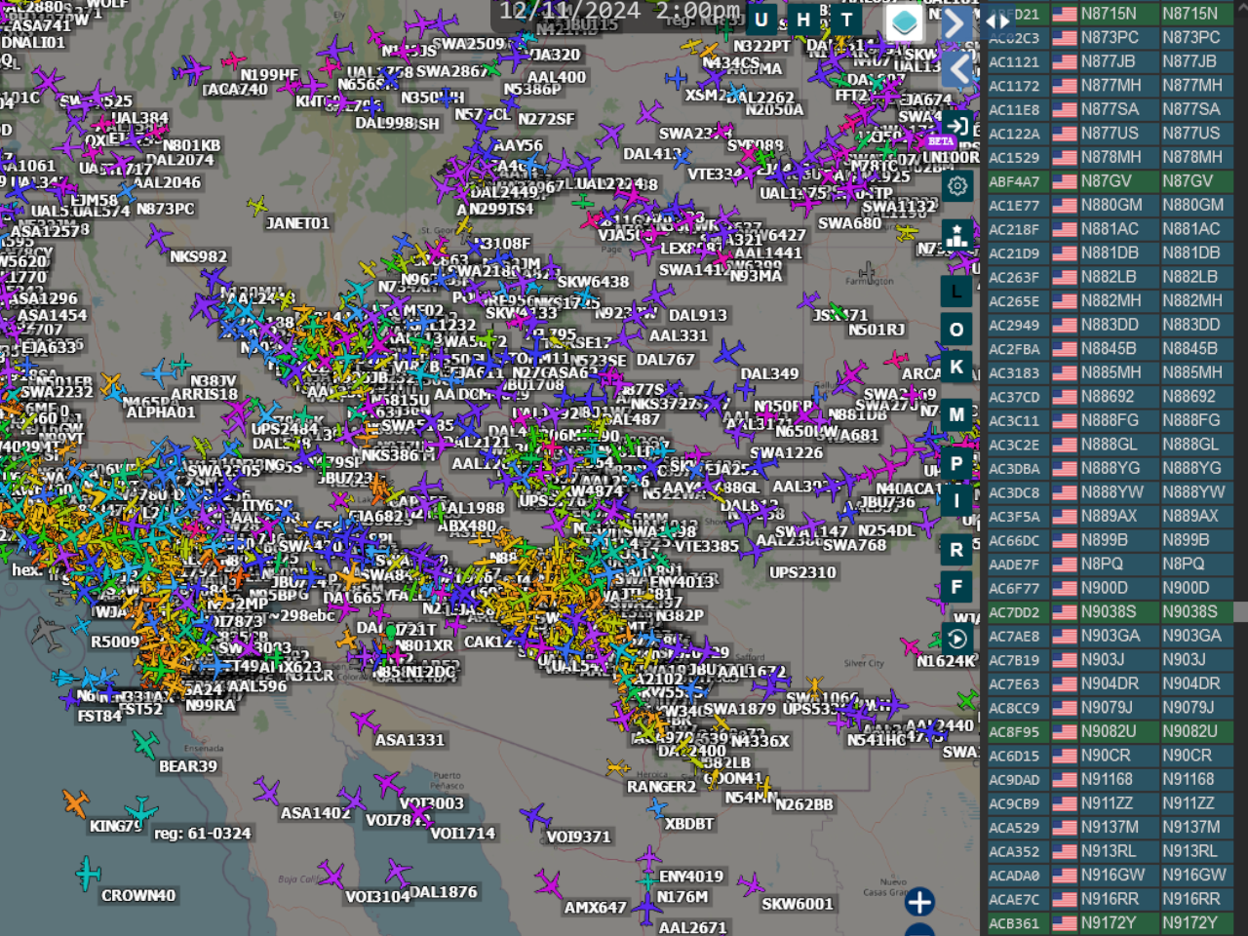Select table row N888YW

point(1111,492)
